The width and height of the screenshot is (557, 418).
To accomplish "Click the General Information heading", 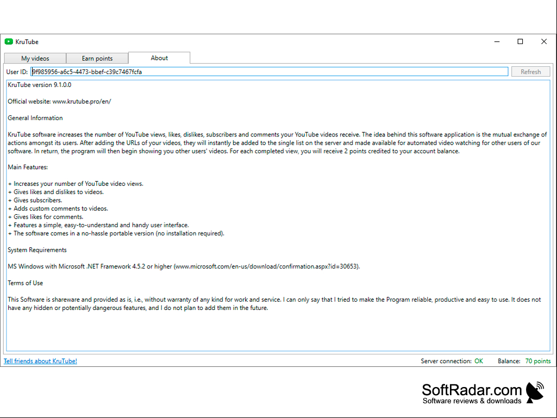I will [x=35, y=118].
